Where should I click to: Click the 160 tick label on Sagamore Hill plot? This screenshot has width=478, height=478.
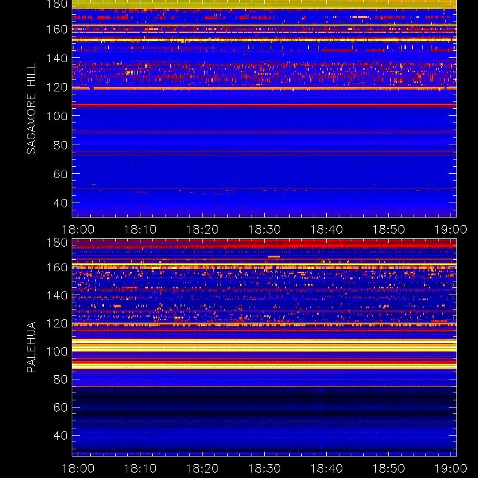pyautogui.click(x=57, y=29)
